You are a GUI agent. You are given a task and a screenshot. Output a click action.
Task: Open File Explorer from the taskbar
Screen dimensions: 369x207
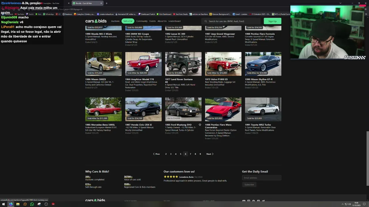coord(18,204)
